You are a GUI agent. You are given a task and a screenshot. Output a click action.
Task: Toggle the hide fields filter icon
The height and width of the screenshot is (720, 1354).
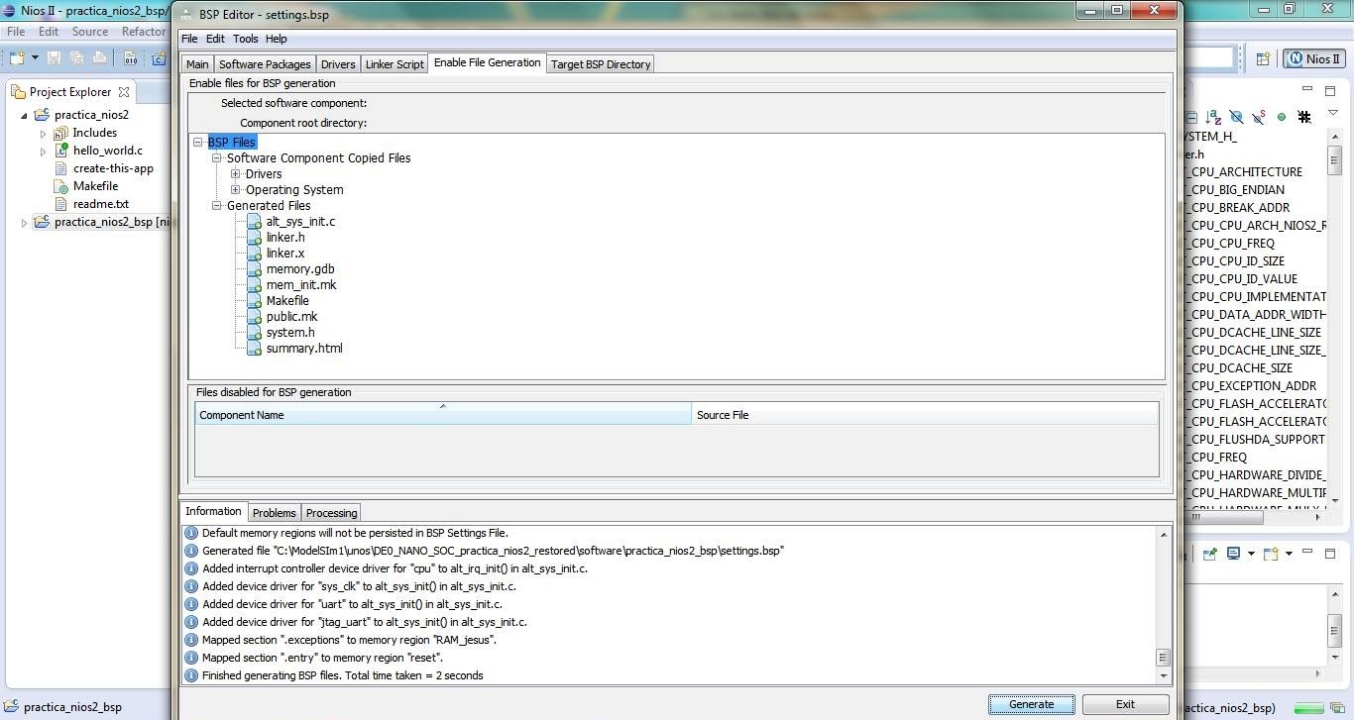coord(1236,117)
